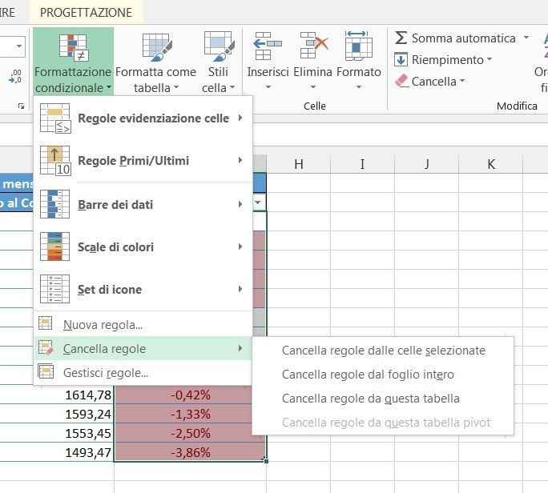The width and height of the screenshot is (548, 493).
Task: Open the Barre dei dati submenu
Action: pos(143,204)
